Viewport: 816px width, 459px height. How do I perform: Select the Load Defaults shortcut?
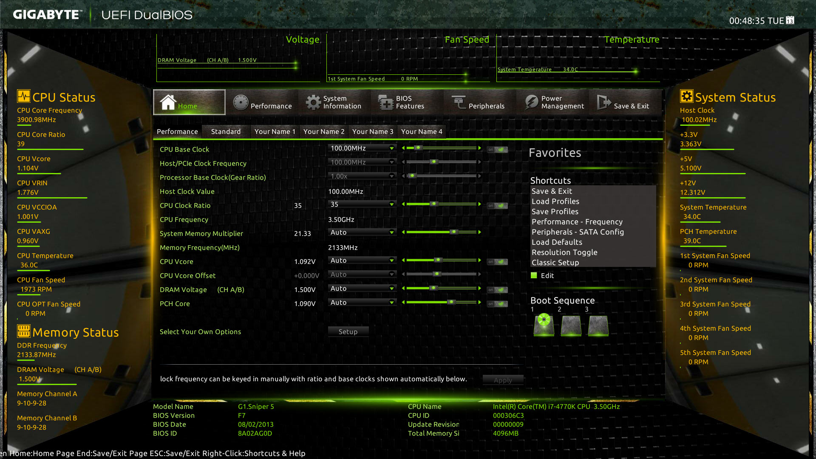click(x=593, y=242)
